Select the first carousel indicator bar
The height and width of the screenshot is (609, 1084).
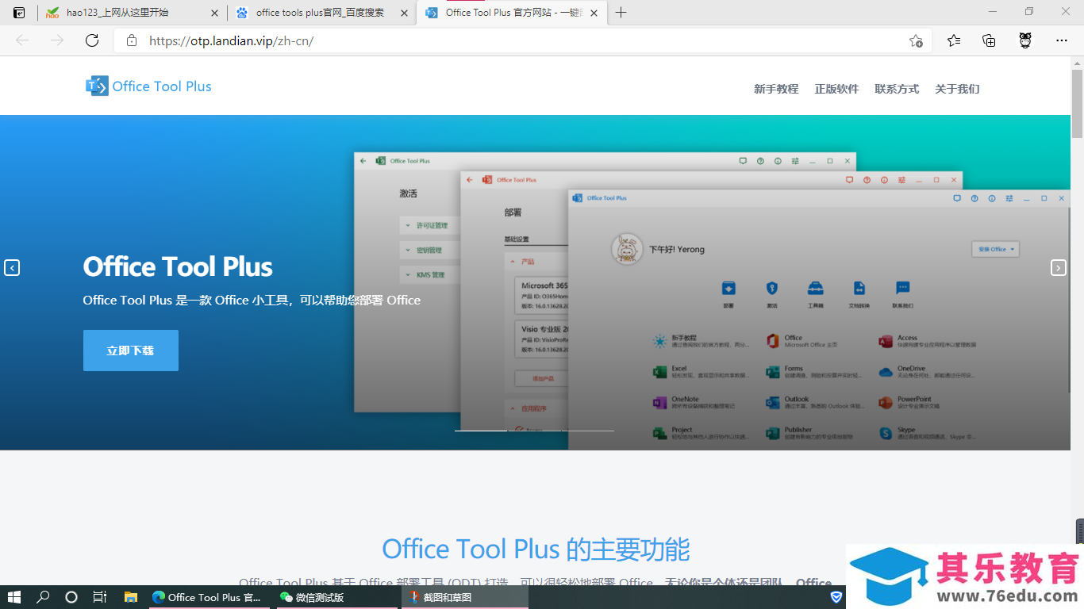coord(481,431)
